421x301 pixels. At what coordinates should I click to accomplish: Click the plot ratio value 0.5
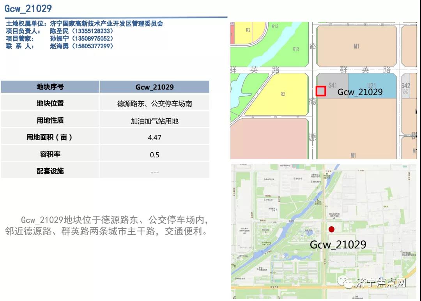click(x=154, y=155)
